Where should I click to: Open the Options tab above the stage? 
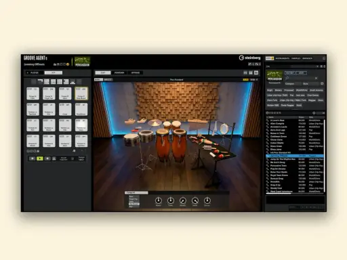point(136,72)
